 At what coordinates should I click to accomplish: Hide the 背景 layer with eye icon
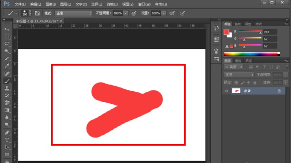(226, 91)
